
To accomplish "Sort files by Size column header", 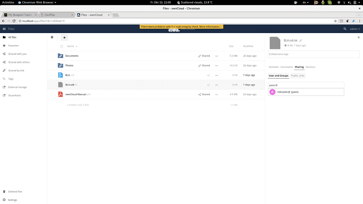I will (231, 46).
